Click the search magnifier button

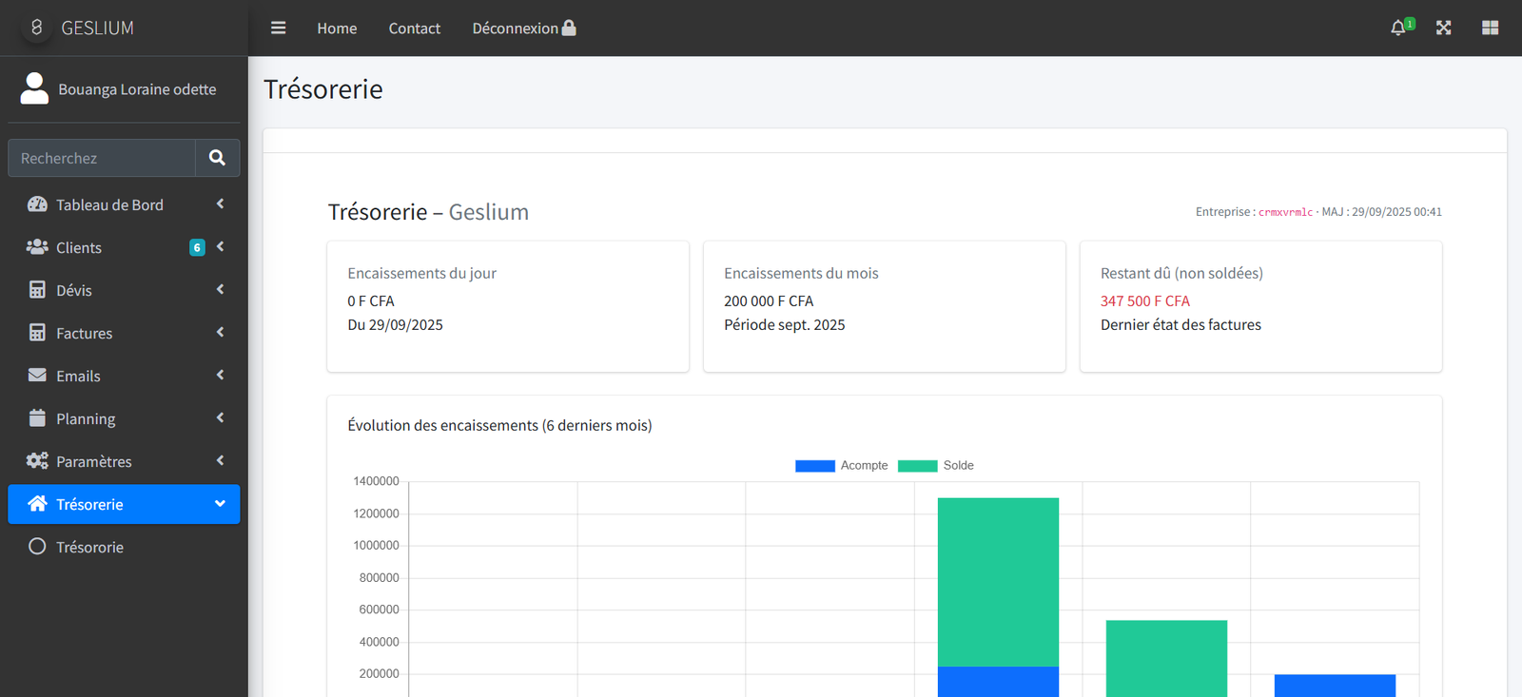point(217,158)
